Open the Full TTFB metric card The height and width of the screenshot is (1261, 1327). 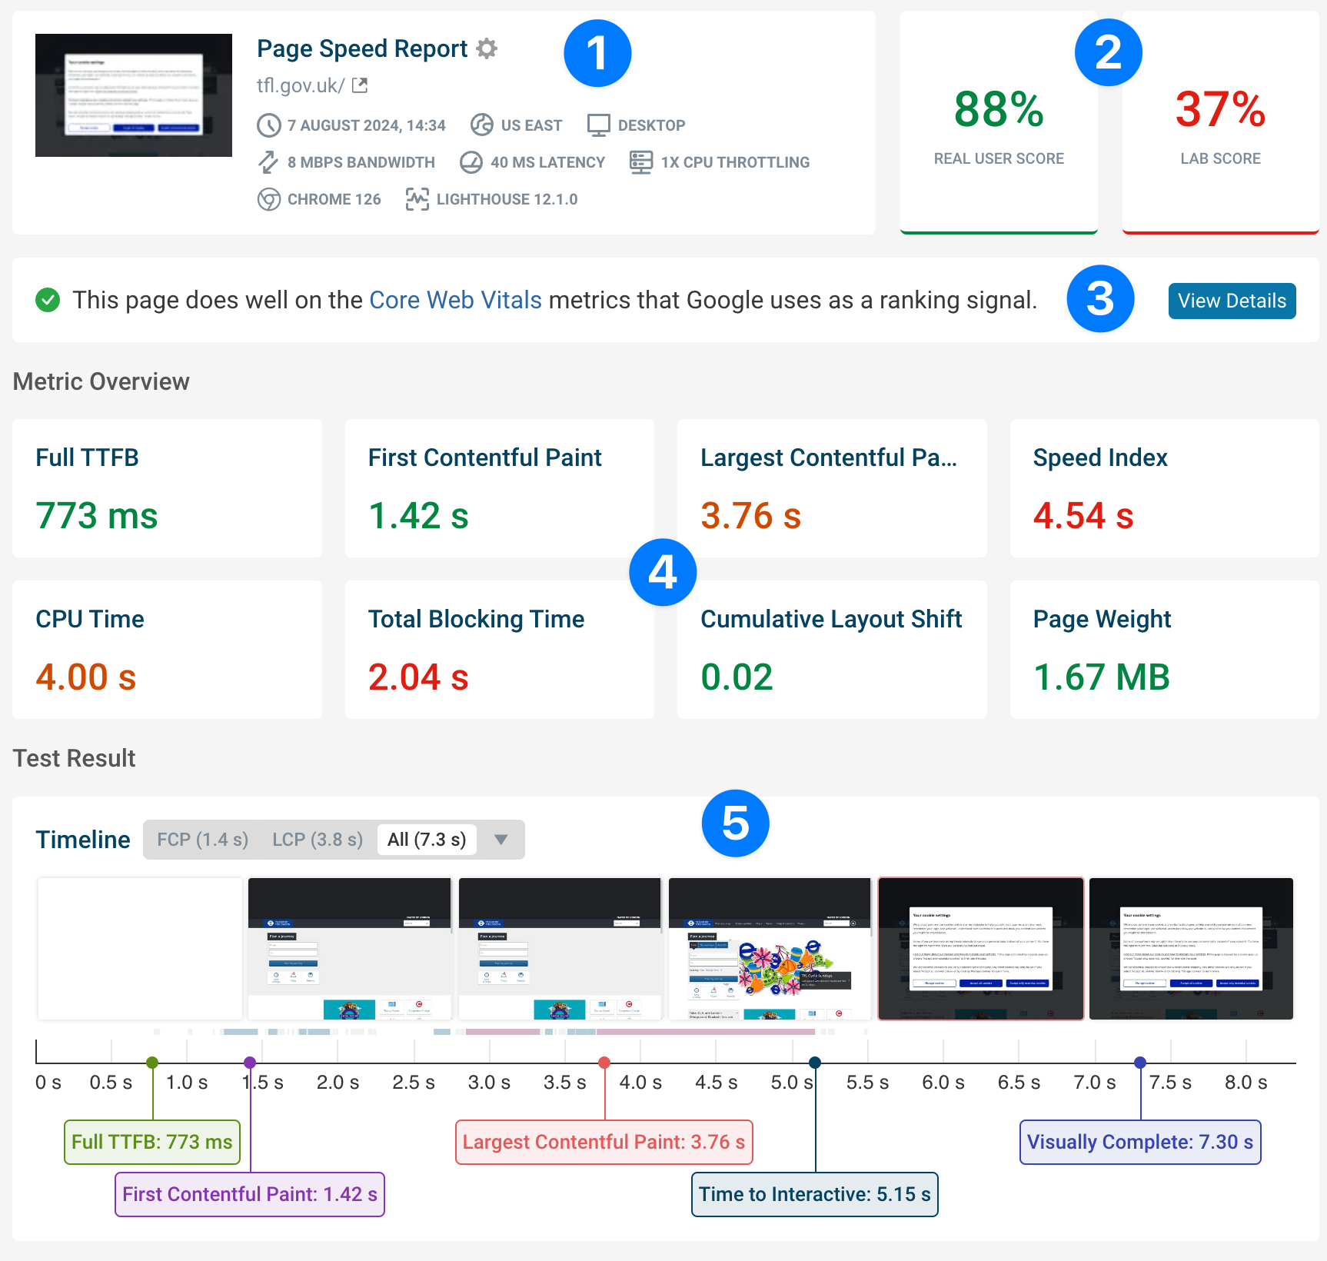tap(167, 488)
